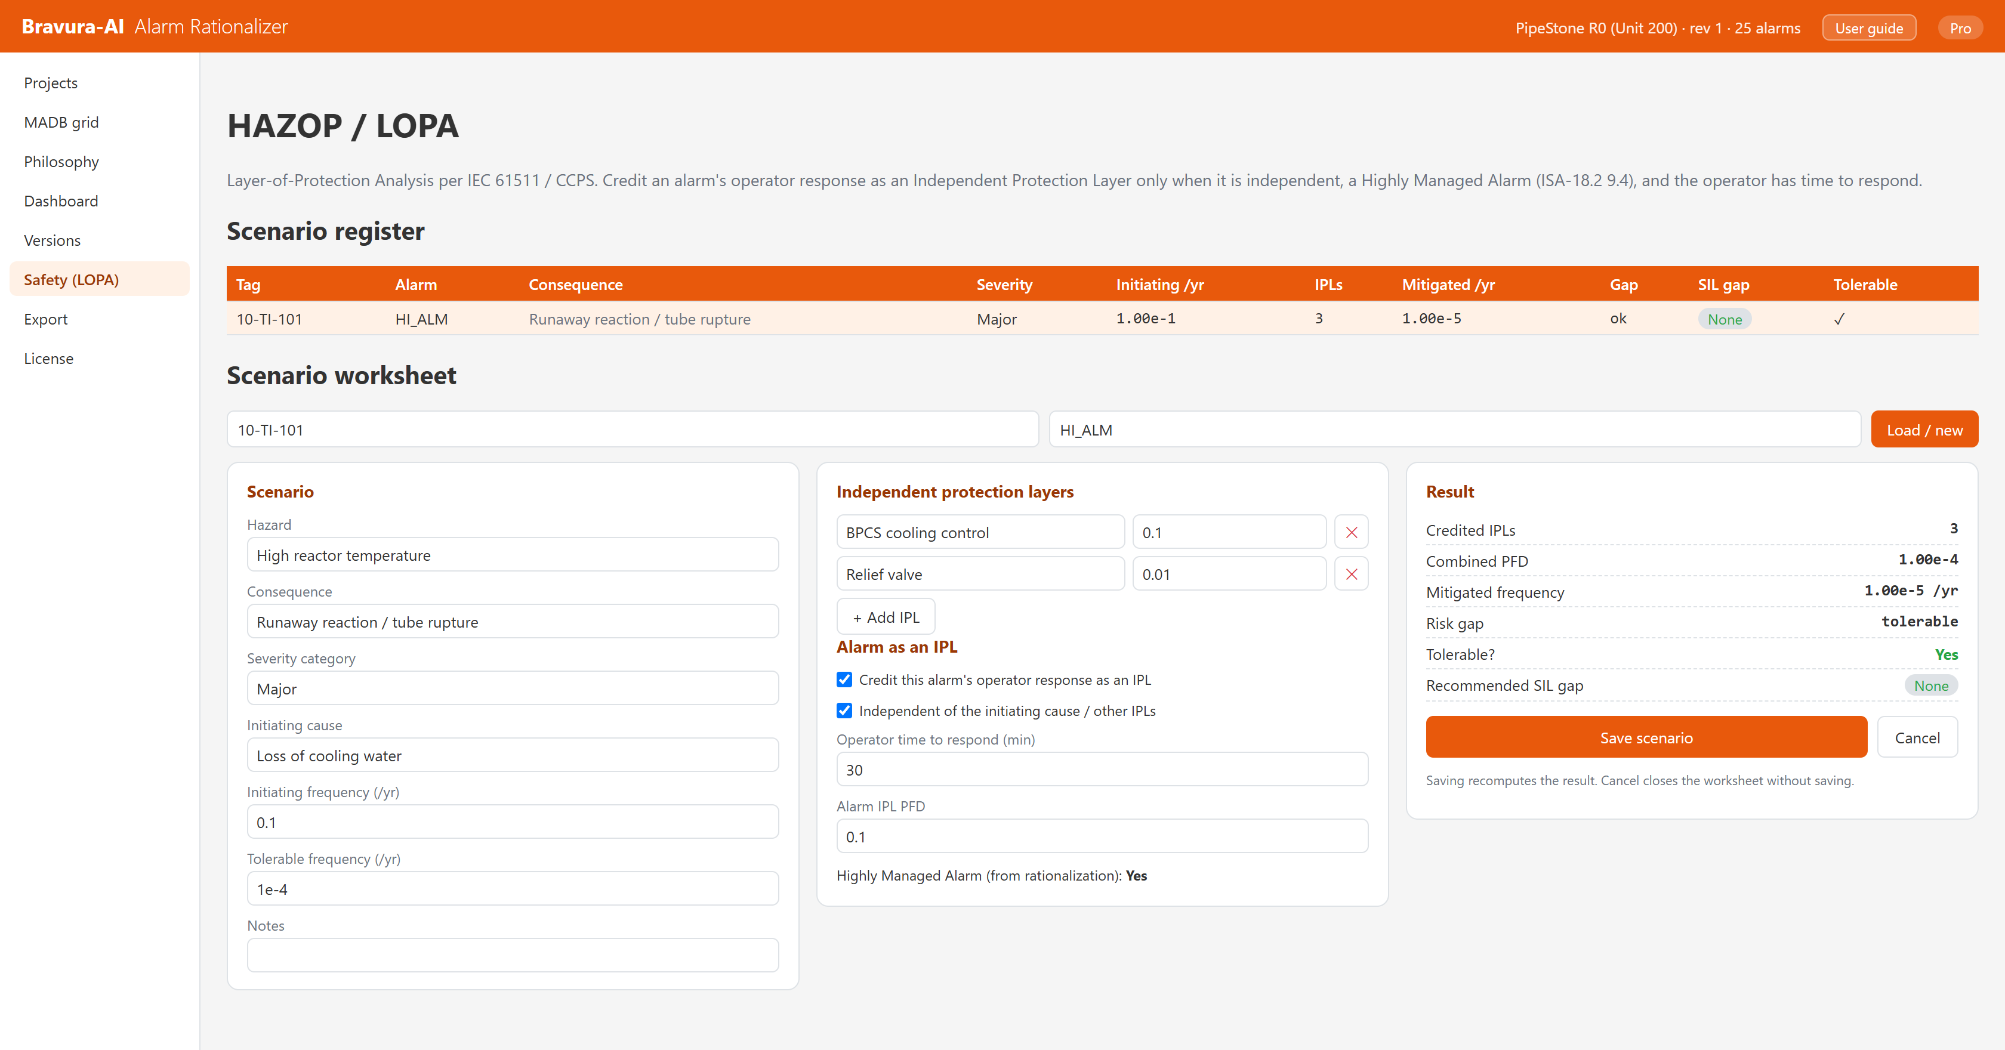Click the Pro badge in header
2005x1050 pixels.
click(1960, 28)
